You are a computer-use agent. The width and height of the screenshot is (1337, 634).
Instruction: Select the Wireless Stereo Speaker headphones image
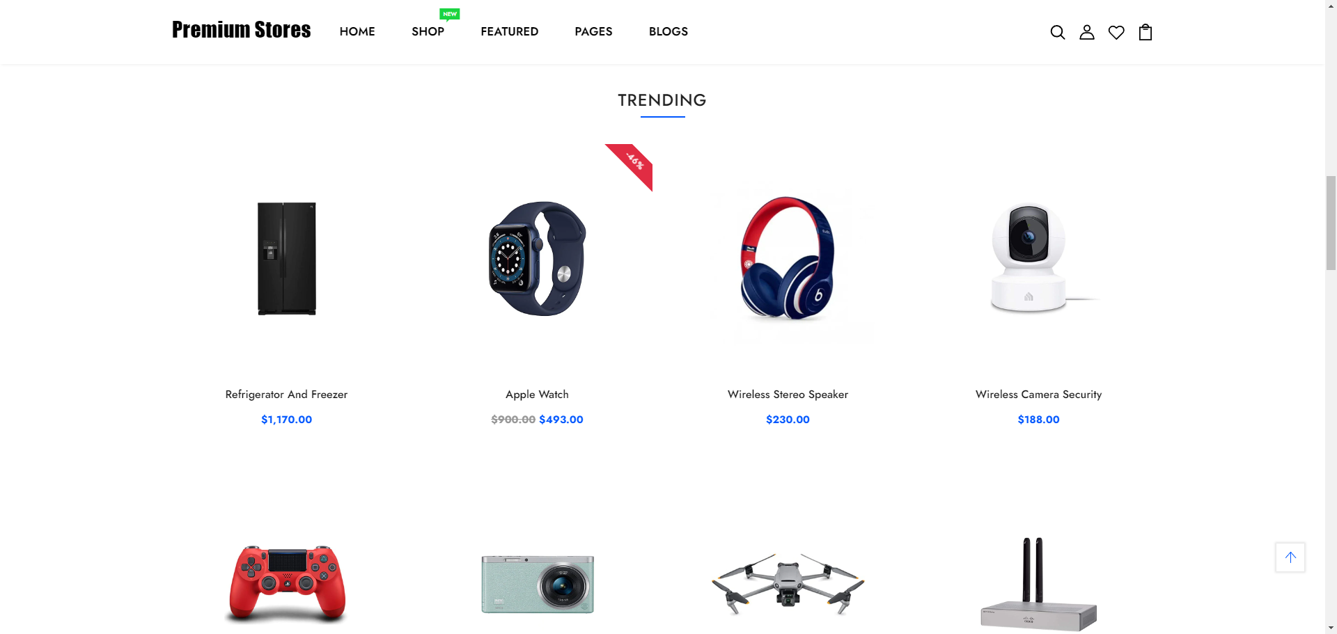tap(788, 259)
